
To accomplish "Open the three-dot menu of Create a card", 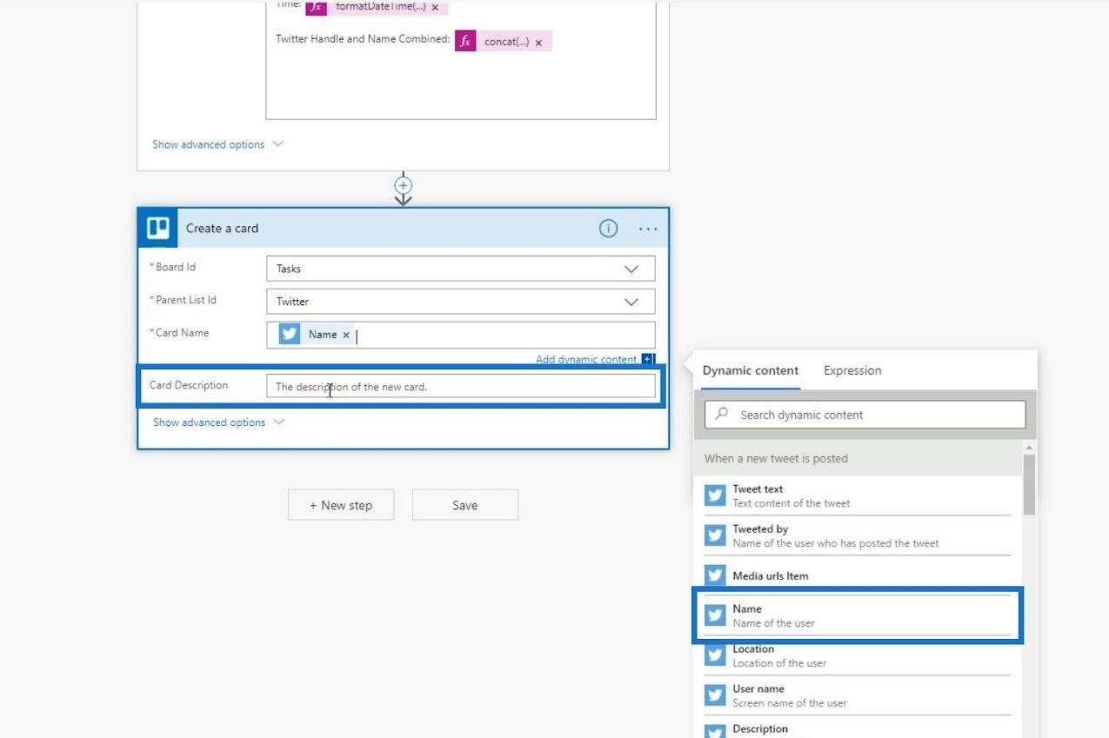I will click(x=648, y=229).
